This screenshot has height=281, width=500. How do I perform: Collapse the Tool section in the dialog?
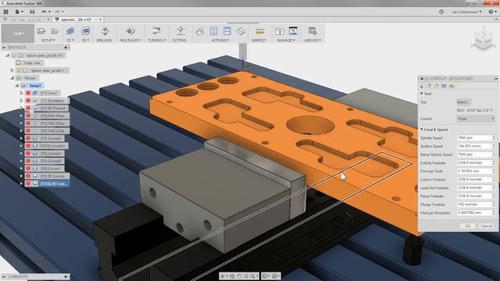click(x=422, y=94)
